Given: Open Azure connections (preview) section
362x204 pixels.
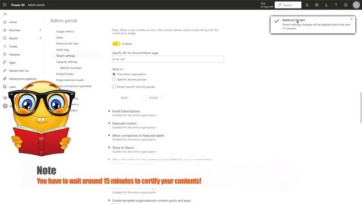Looking at the screenshot, I should [x=74, y=86].
